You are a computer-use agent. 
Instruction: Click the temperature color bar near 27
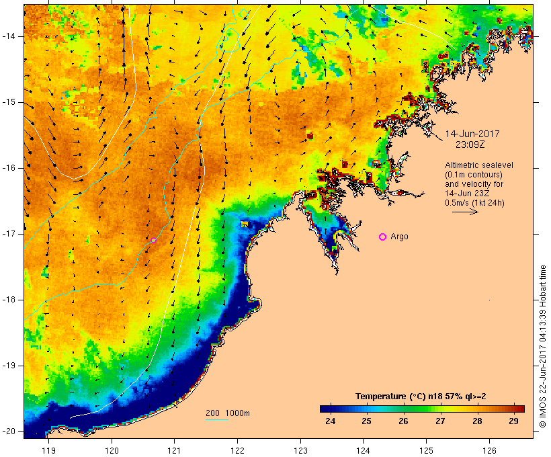tap(440, 409)
